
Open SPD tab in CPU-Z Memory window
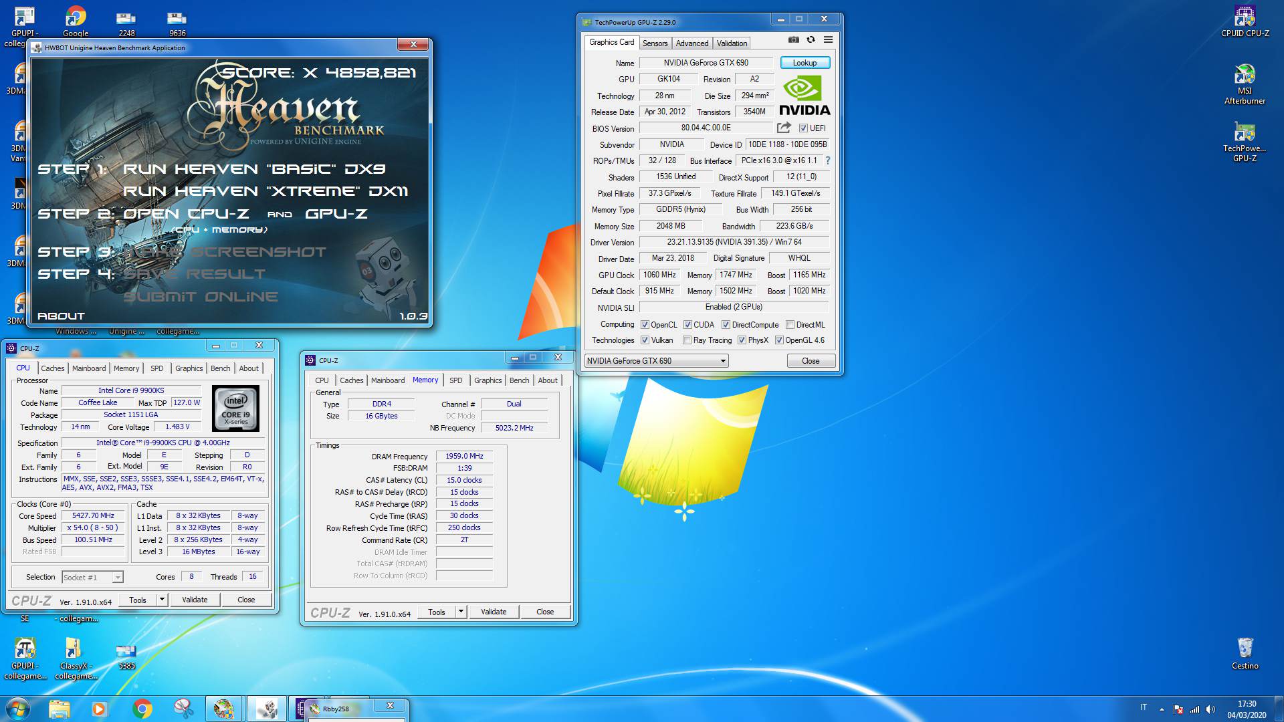tap(455, 380)
